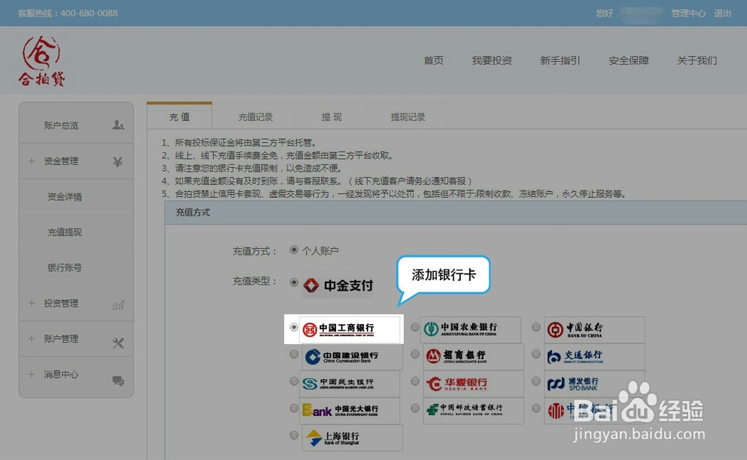Click the 中国农业银行 bank logo
This screenshot has width=747, height=460.
tap(470, 329)
